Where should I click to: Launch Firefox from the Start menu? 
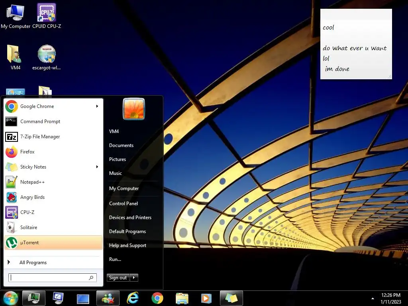pos(53,152)
